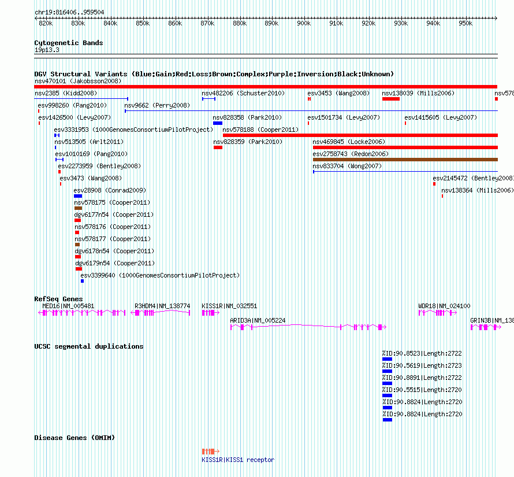The width and height of the screenshot is (514, 477).
Task: Open the esv998260 (Pang2010) variant
Action: point(72,105)
